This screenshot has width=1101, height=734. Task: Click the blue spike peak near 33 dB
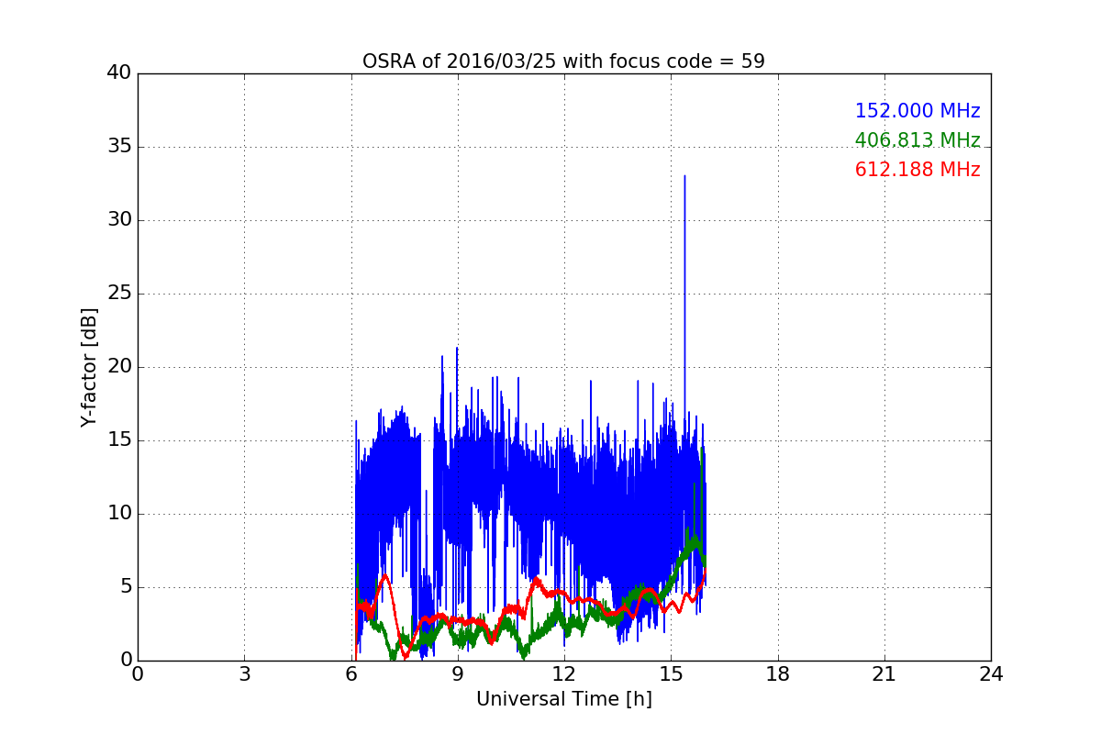click(684, 177)
